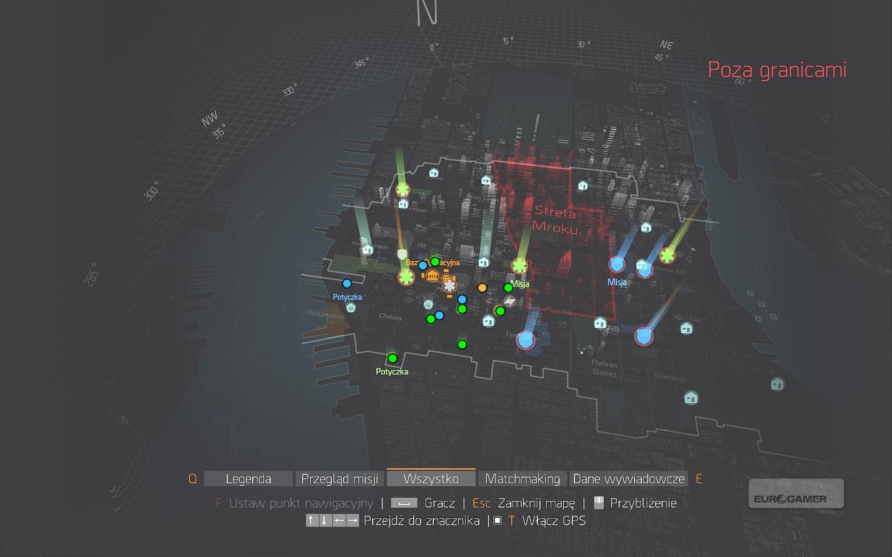The height and width of the screenshot is (557, 892).
Task: Center the map on Gracz
Action: (x=439, y=503)
